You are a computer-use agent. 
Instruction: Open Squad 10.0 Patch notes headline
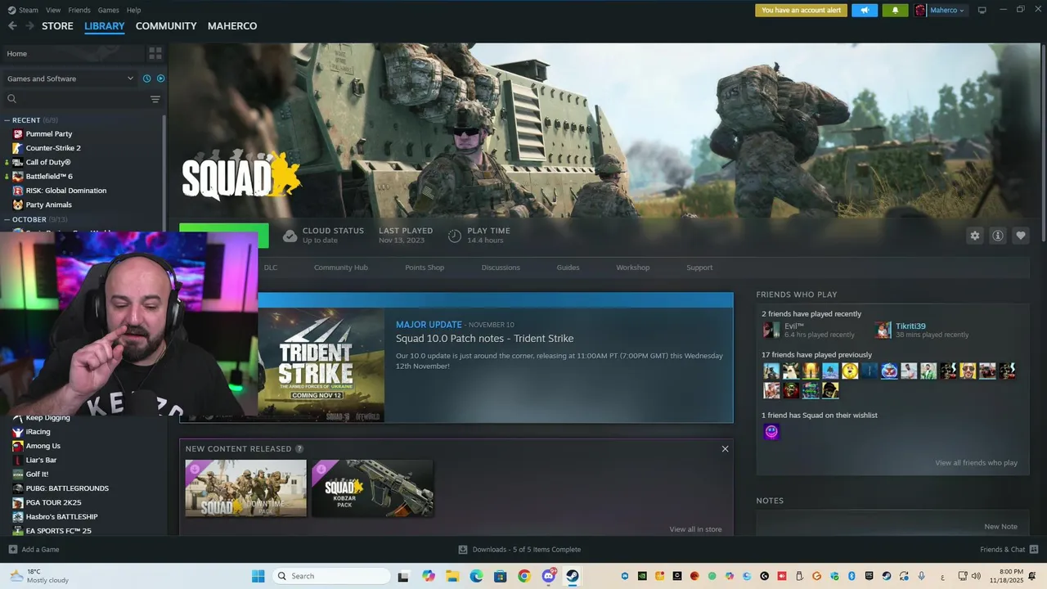point(484,339)
